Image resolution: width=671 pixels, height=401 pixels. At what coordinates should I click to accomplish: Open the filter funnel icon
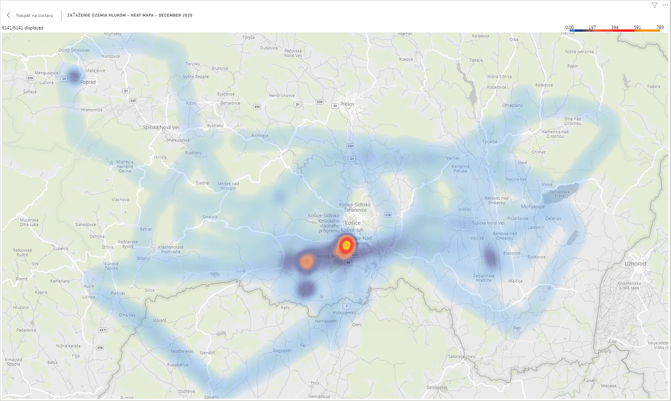coord(654,5)
